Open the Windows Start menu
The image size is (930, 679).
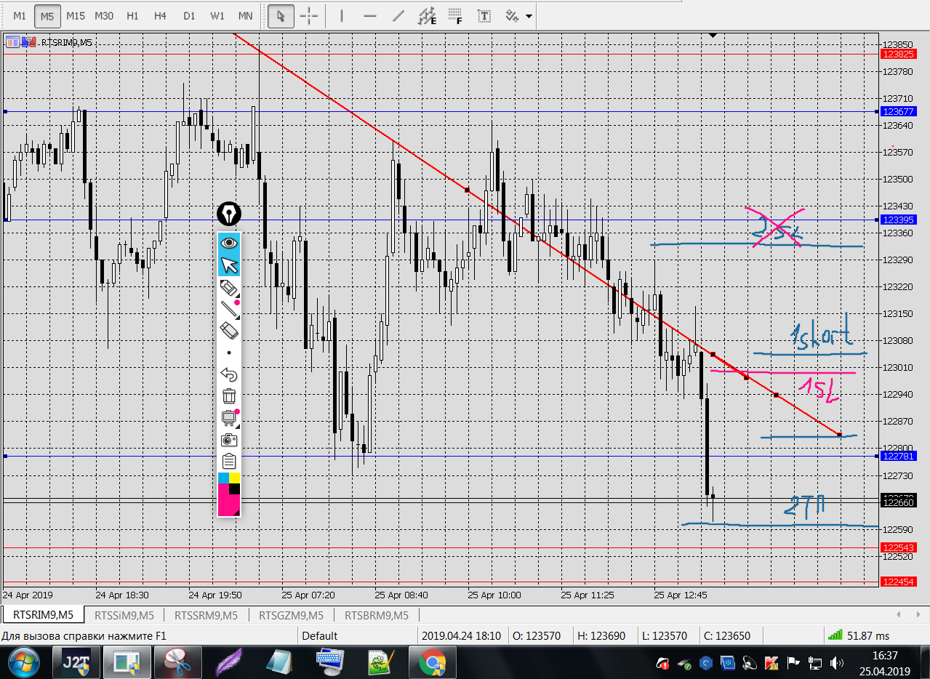(x=25, y=663)
